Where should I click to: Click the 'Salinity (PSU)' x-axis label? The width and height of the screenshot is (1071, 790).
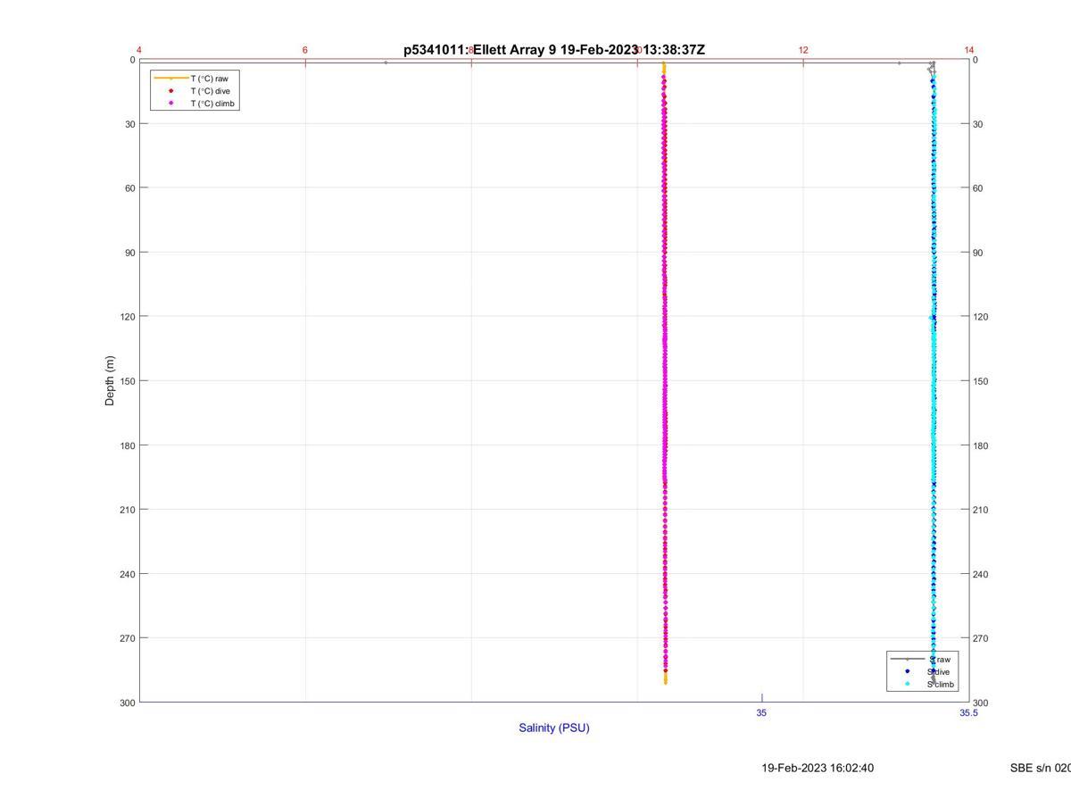tap(554, 728)
